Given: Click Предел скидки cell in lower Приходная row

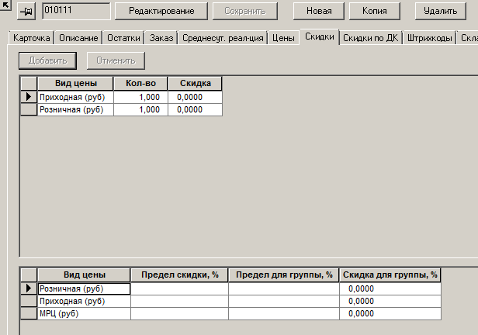Looking at the screenshot, I should pyautogui.click(x=179, y=301).
